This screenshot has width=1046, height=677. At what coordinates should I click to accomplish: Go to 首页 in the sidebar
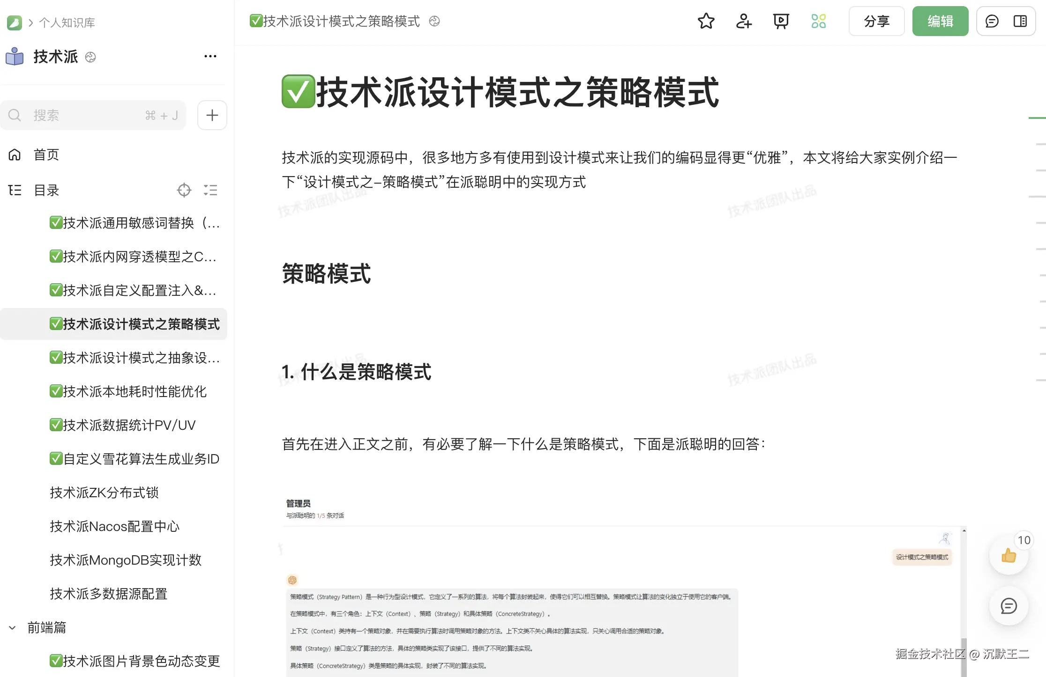pos(45,155)
